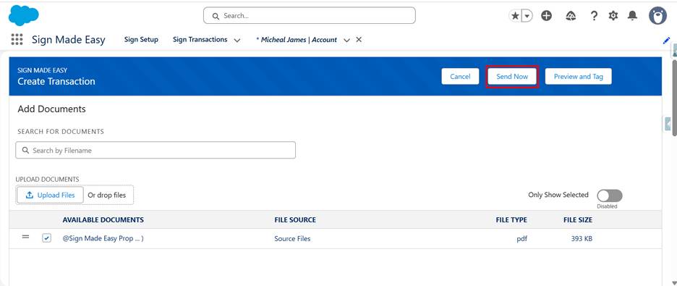Expand the Sign Transactions tab menu chevron
677x286 pixels.
click(237, 40)
